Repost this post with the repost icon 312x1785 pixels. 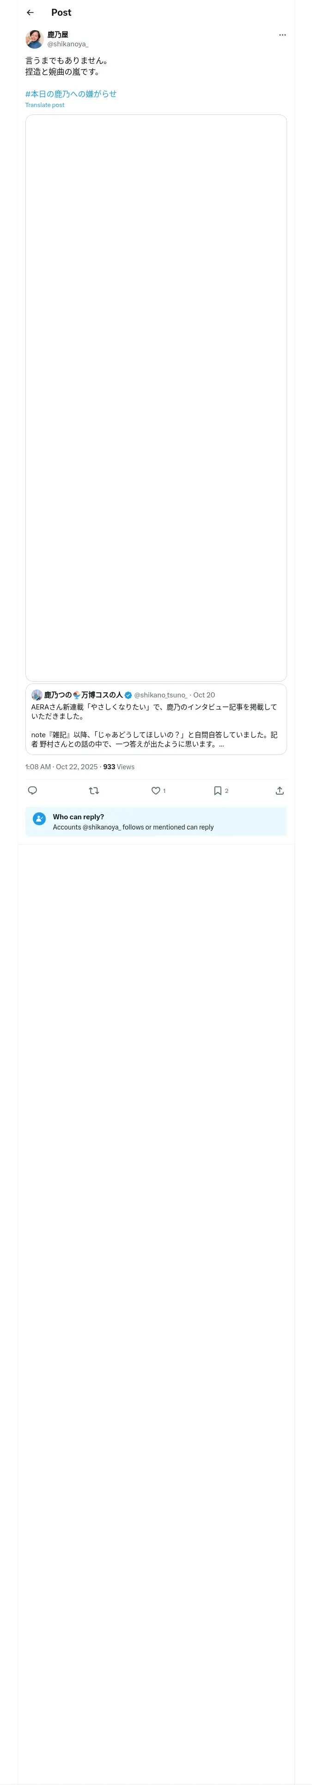coord(94,791)
